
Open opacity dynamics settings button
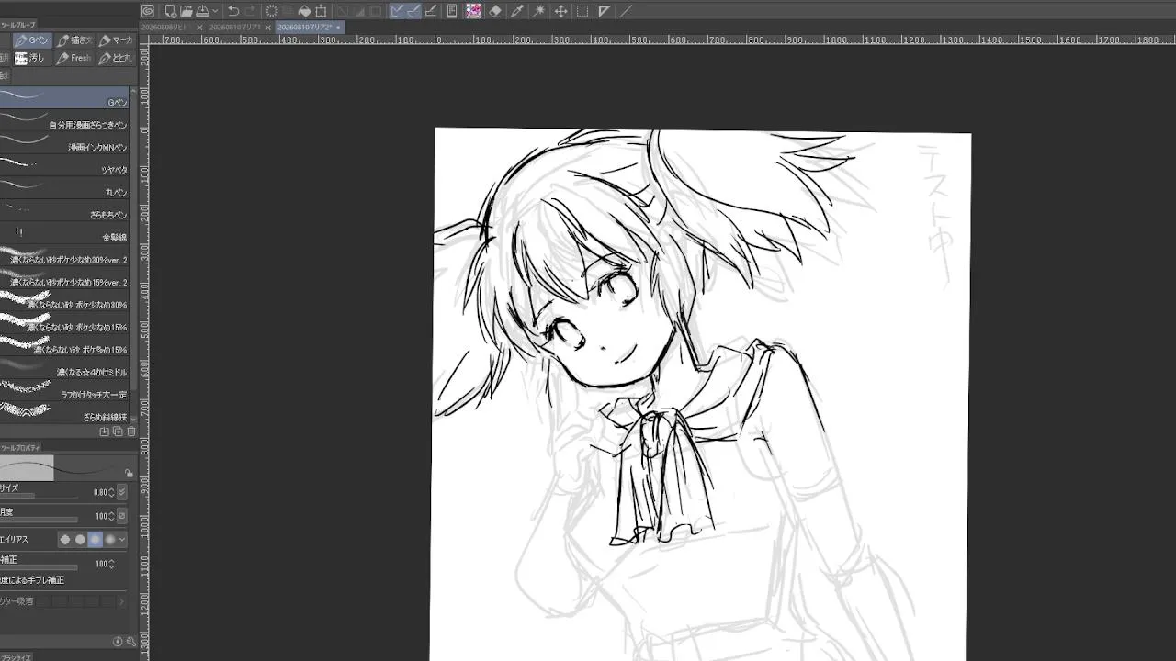pyautogui.click(x=122, y=516)
